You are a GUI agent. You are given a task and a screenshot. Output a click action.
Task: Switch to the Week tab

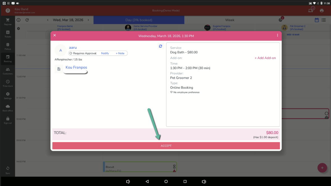229,20
